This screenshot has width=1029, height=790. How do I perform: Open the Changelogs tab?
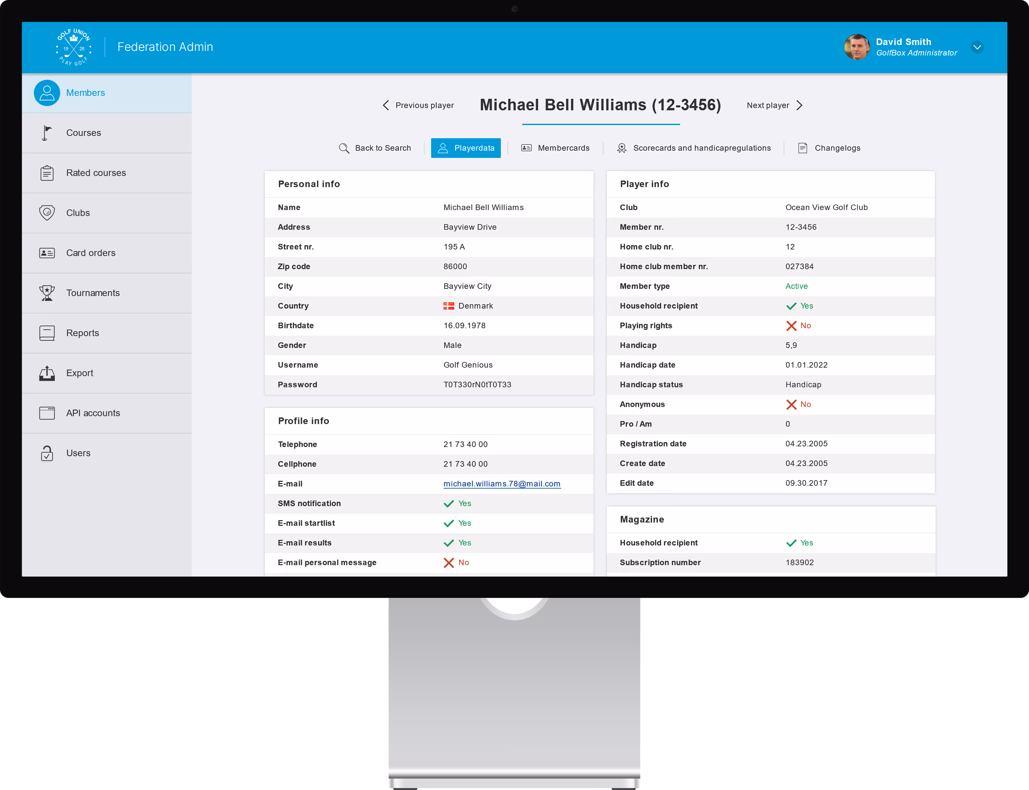[x=829, y=148]
